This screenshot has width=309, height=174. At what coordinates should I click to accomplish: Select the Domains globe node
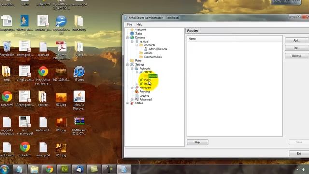140,38
